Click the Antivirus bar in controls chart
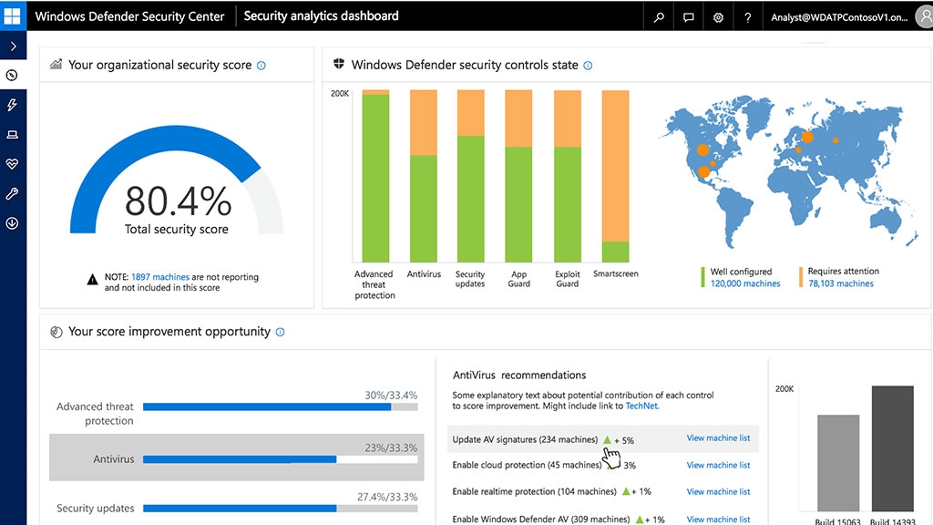Viewport: 933px width, 525px height. tap(423, 176)
